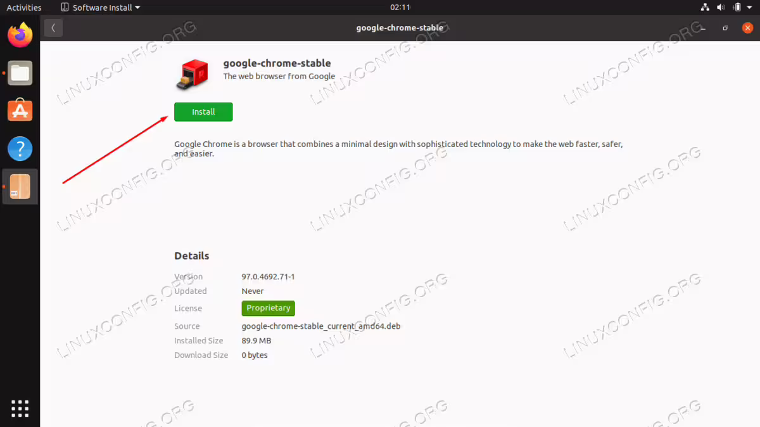The height and width of the screenshot is (427, 760).
Task: Open Firefox from the dock
Action: coord(20,35)
